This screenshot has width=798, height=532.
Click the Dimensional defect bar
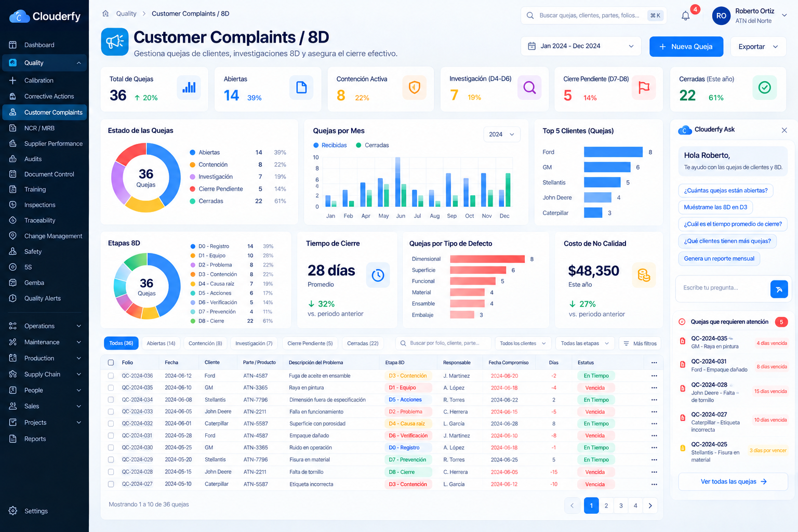487,259
